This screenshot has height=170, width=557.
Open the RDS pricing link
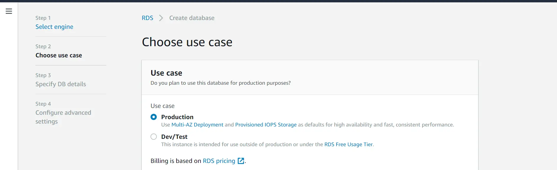[219, 161]
